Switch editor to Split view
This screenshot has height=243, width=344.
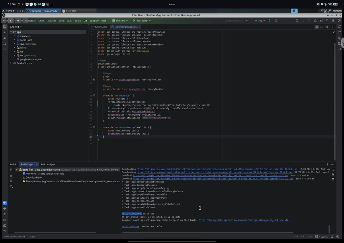(321, 27)
